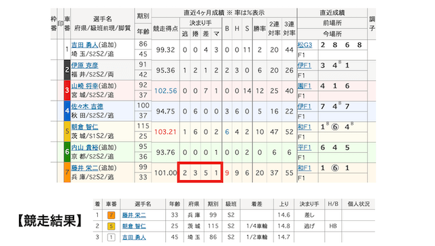Click score value 95.36
The width and height of the screenshot is (435, 246).
pos(165,71)
